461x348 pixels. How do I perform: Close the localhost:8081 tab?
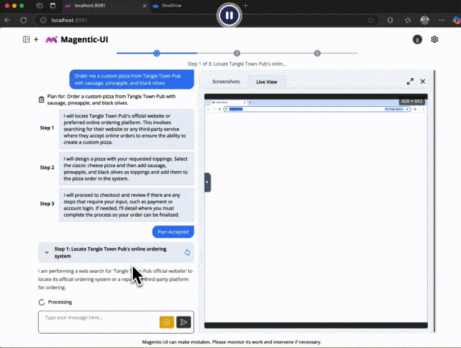tap(144, 6)
